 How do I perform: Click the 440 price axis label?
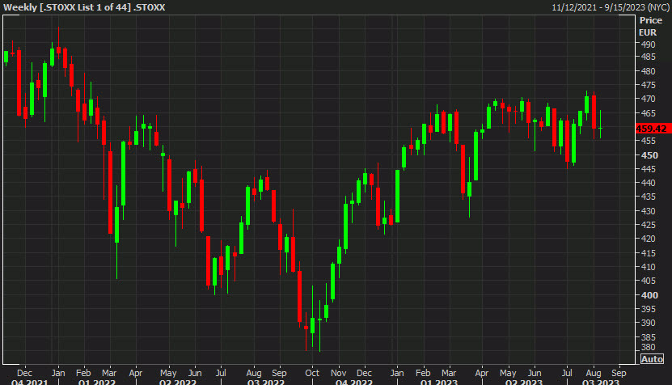pyautogui.click(x=648, y=183)
